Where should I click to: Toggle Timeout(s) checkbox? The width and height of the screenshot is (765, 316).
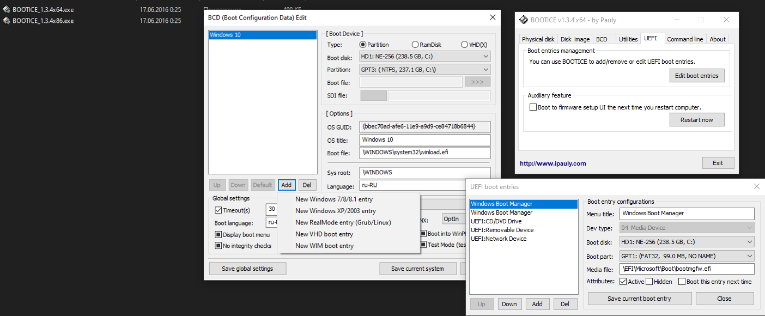(218, 210)
